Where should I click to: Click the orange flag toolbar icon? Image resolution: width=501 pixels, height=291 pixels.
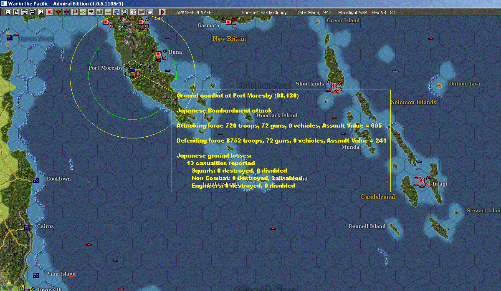(75, 12)
